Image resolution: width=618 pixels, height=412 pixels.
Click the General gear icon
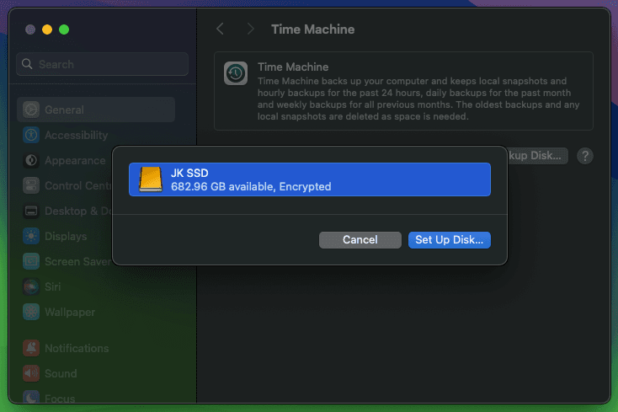click(x=31, y=110)
